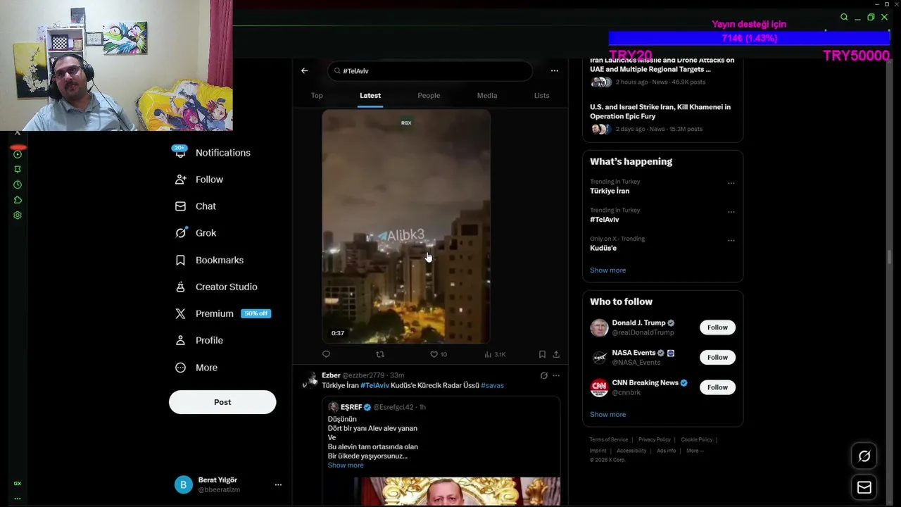Open Privacy Policy footer link
The width and height of the screenshot is (901, 507).
click(654, 439)
